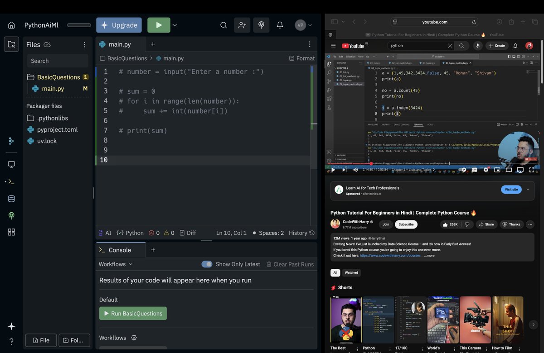Open the VP account avatar dropdown
Screen dimensions: 544x353
[x=303, y=25]
